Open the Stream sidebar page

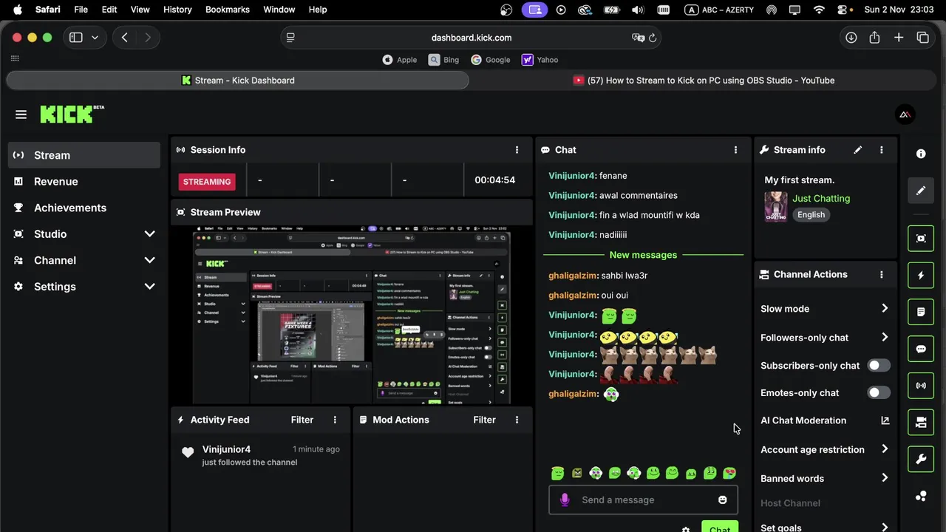tap(84, 155)
